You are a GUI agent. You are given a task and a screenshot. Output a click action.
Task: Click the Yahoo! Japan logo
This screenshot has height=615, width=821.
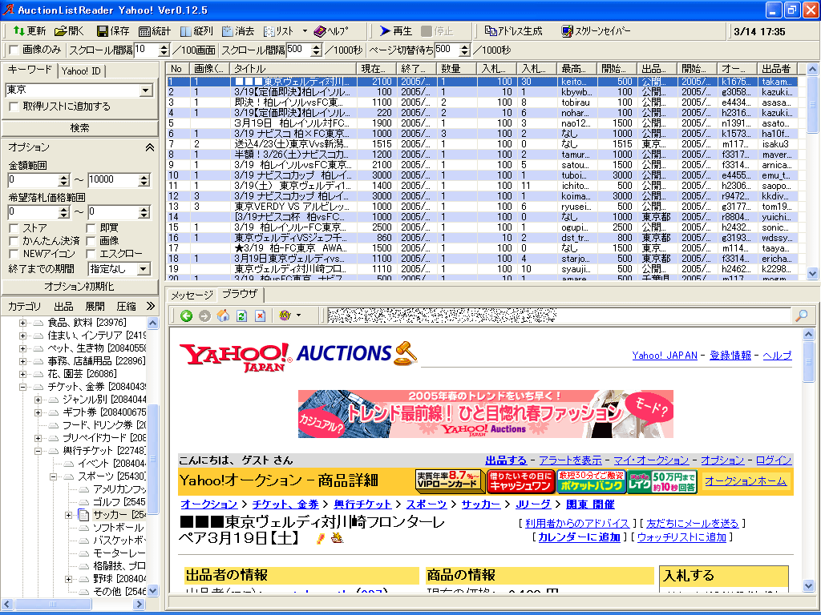point(236,356)
